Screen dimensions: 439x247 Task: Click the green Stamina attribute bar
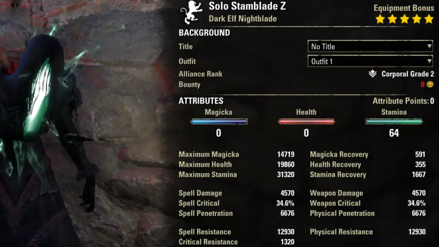[394, 121]
